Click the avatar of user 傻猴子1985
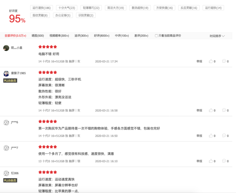236x193 pixels. click(6, 73)
